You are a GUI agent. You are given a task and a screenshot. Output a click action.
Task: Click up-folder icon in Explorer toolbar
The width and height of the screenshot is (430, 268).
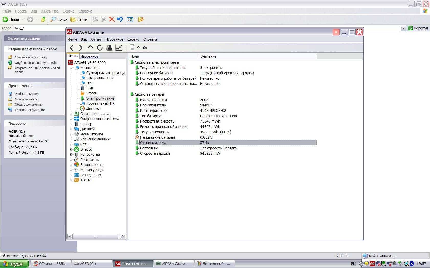(43, 19)
